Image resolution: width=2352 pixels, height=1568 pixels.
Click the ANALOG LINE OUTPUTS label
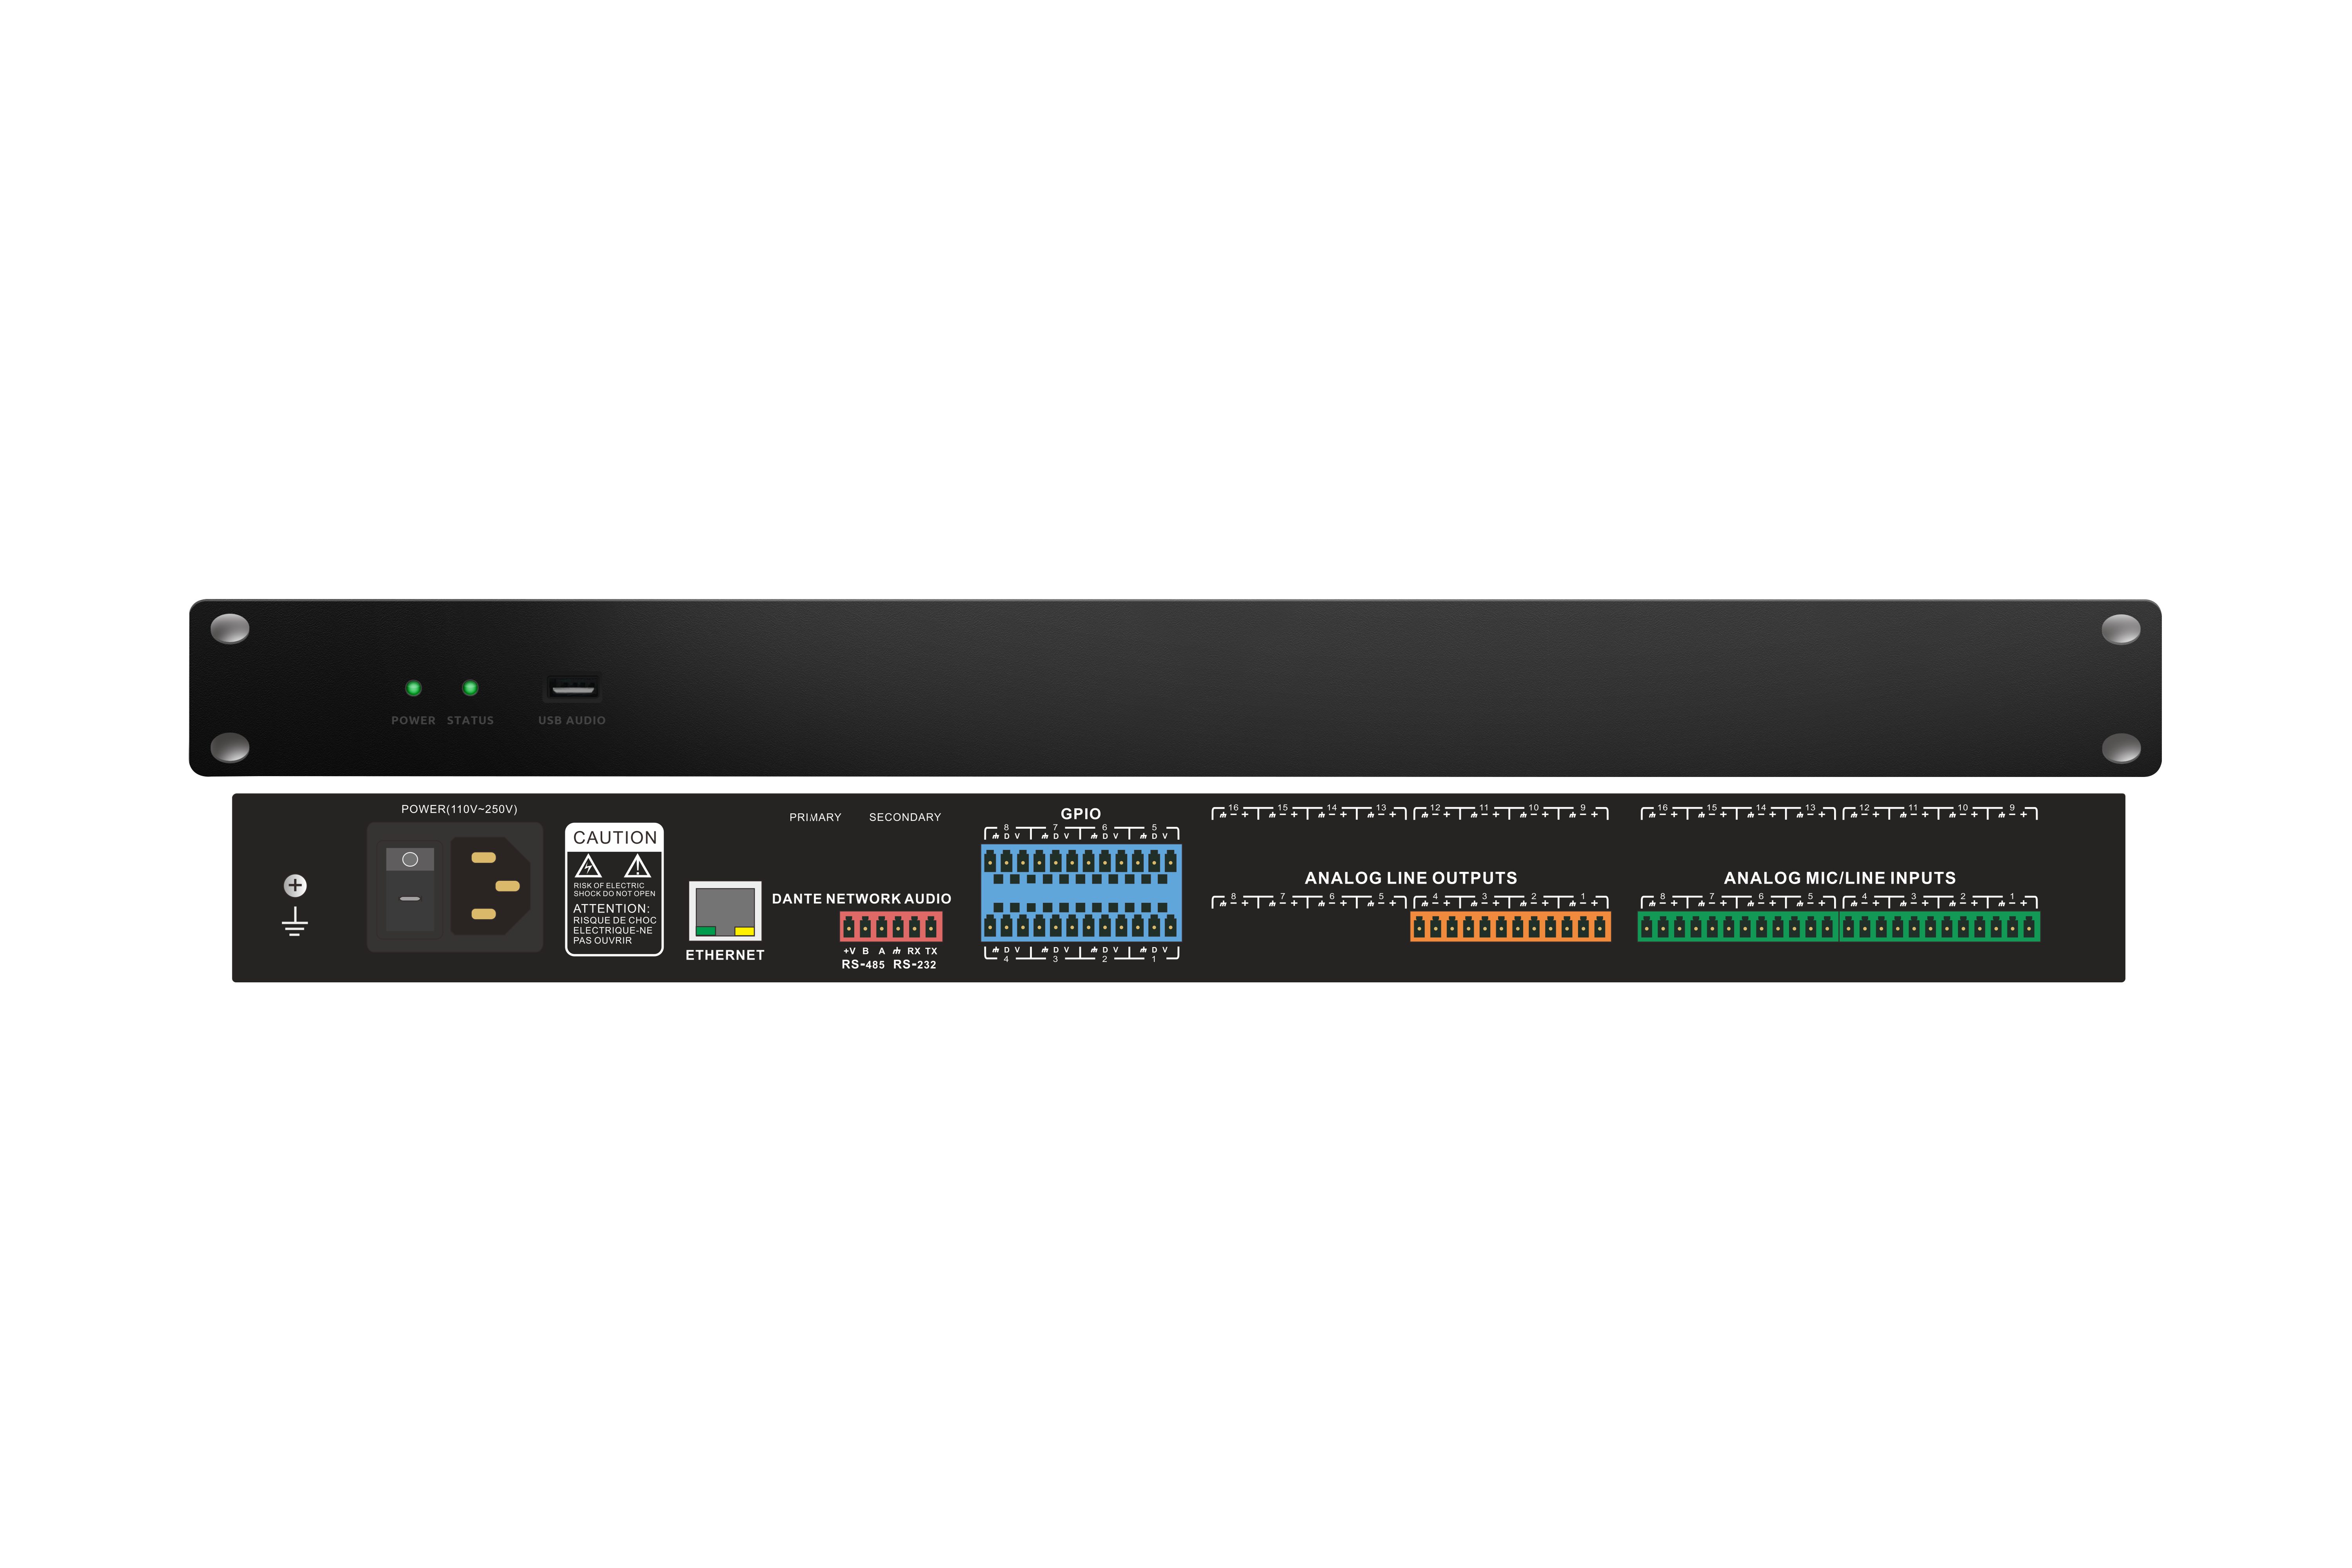(1411, 878)
